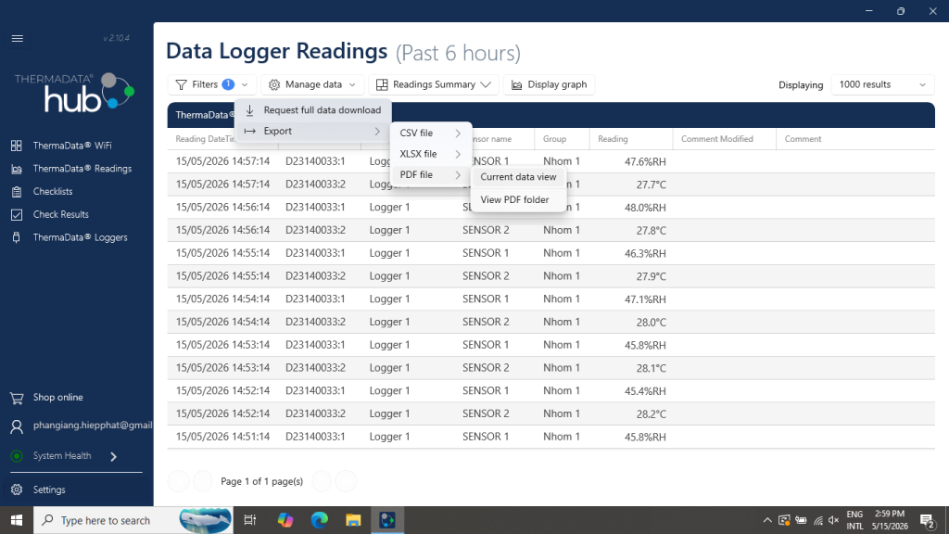Open the Settings page

(49, 489)
